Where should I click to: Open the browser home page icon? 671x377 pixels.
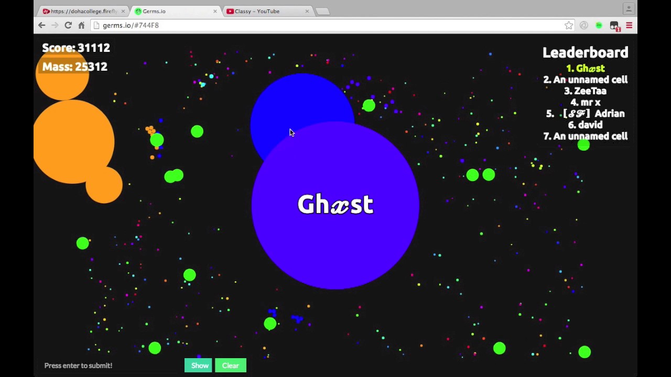click(81, 25)
